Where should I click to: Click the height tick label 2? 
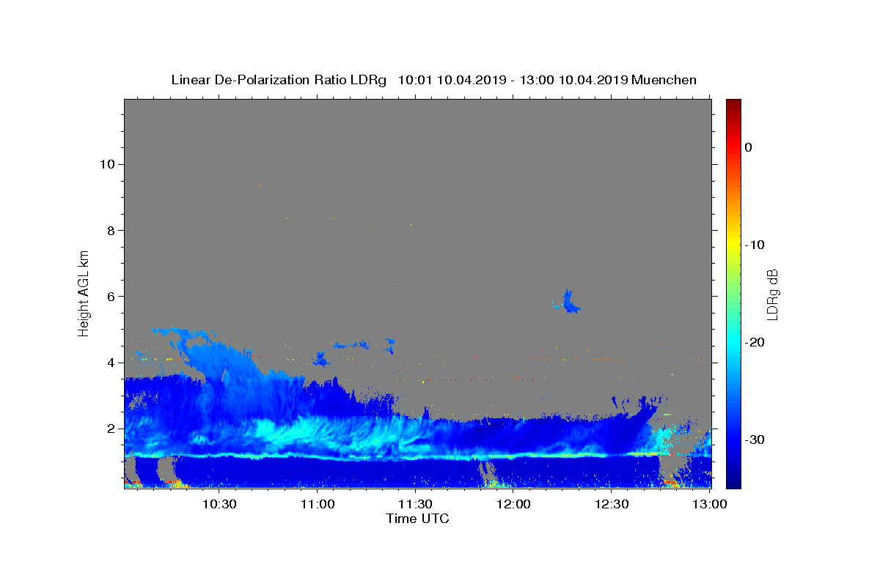tap(111, 429)
